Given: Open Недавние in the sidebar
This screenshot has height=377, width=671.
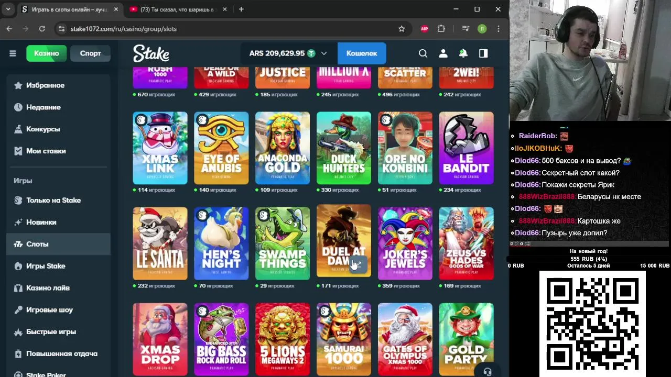Looking at the screenshot, I should (59, 107).
